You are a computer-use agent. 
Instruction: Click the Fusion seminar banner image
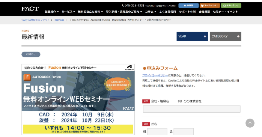click(x=78, y=99)
